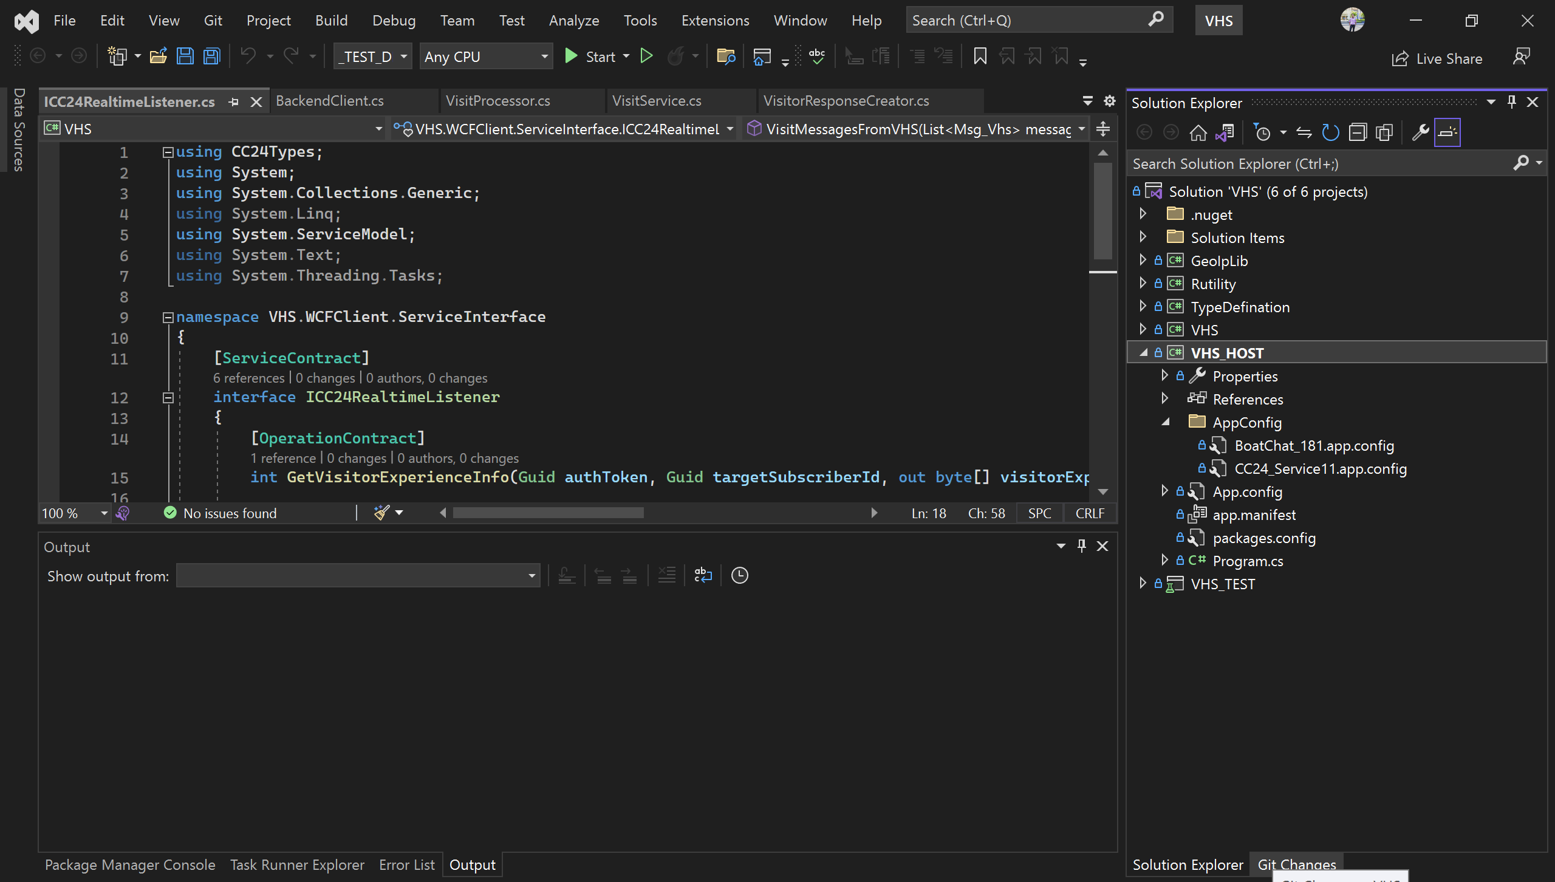Click the Solution Explorer Home icon
Screen dimensions: 1555x882
[x=1198, y=132]
